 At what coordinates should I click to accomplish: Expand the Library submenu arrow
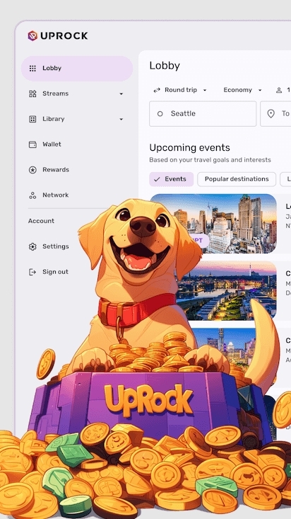[x=121, y=120]
